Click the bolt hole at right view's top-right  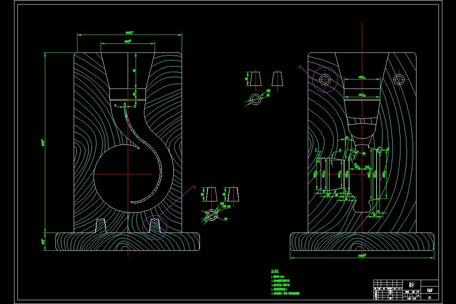pos(399,79)
